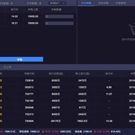135x135 pixels.
Task: Click online issue 817万 cell
Action: pyautogui.click(x=82, y=108)
